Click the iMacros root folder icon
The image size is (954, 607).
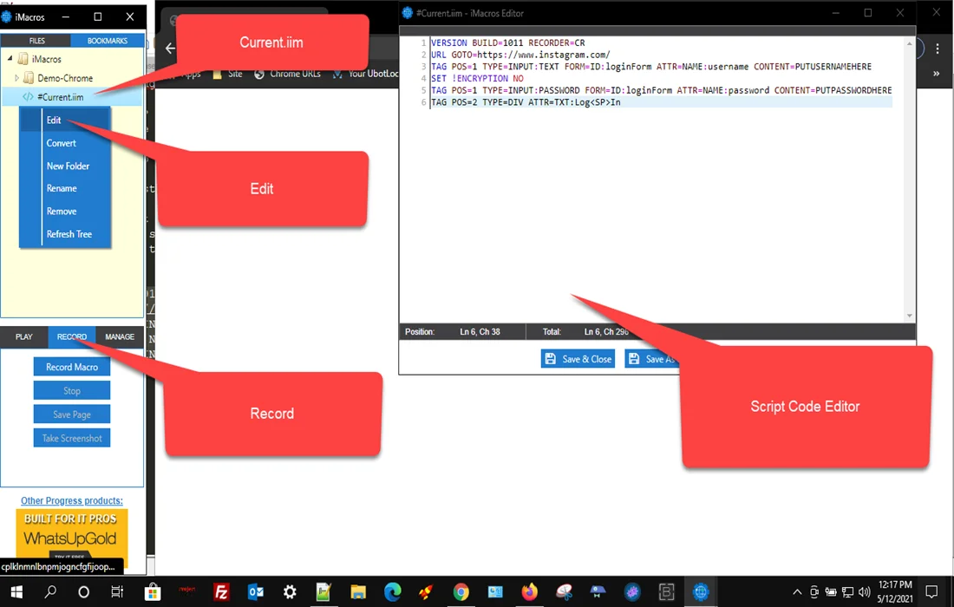23,59
